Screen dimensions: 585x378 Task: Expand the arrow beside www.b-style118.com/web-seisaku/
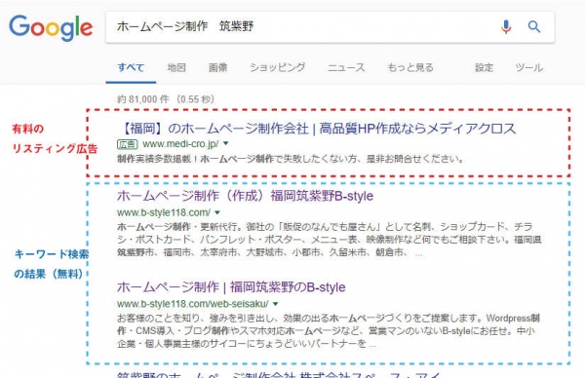(x=275, y=304)
